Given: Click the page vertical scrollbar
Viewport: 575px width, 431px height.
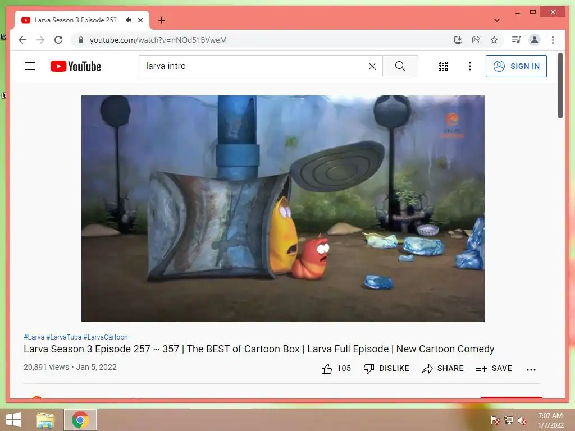Looking at the screenshot, I should pos(560,86).
